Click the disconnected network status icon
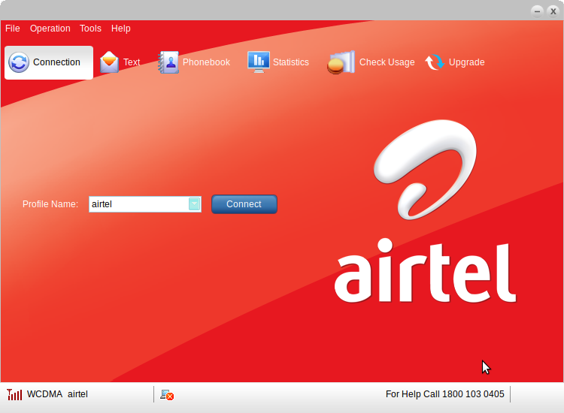 click(x=167, y=395)
